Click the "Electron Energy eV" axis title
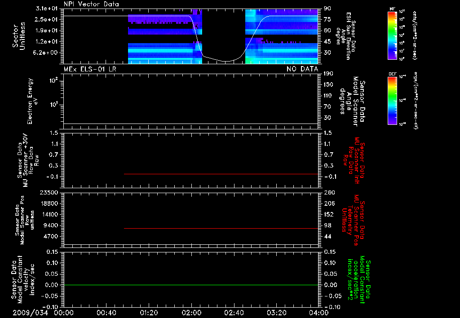The width and height of the screenshot is (460, 318). (32, 101)
